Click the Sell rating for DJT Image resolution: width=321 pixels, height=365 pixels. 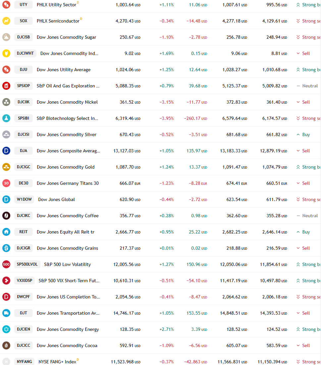[x=303, y=313]
